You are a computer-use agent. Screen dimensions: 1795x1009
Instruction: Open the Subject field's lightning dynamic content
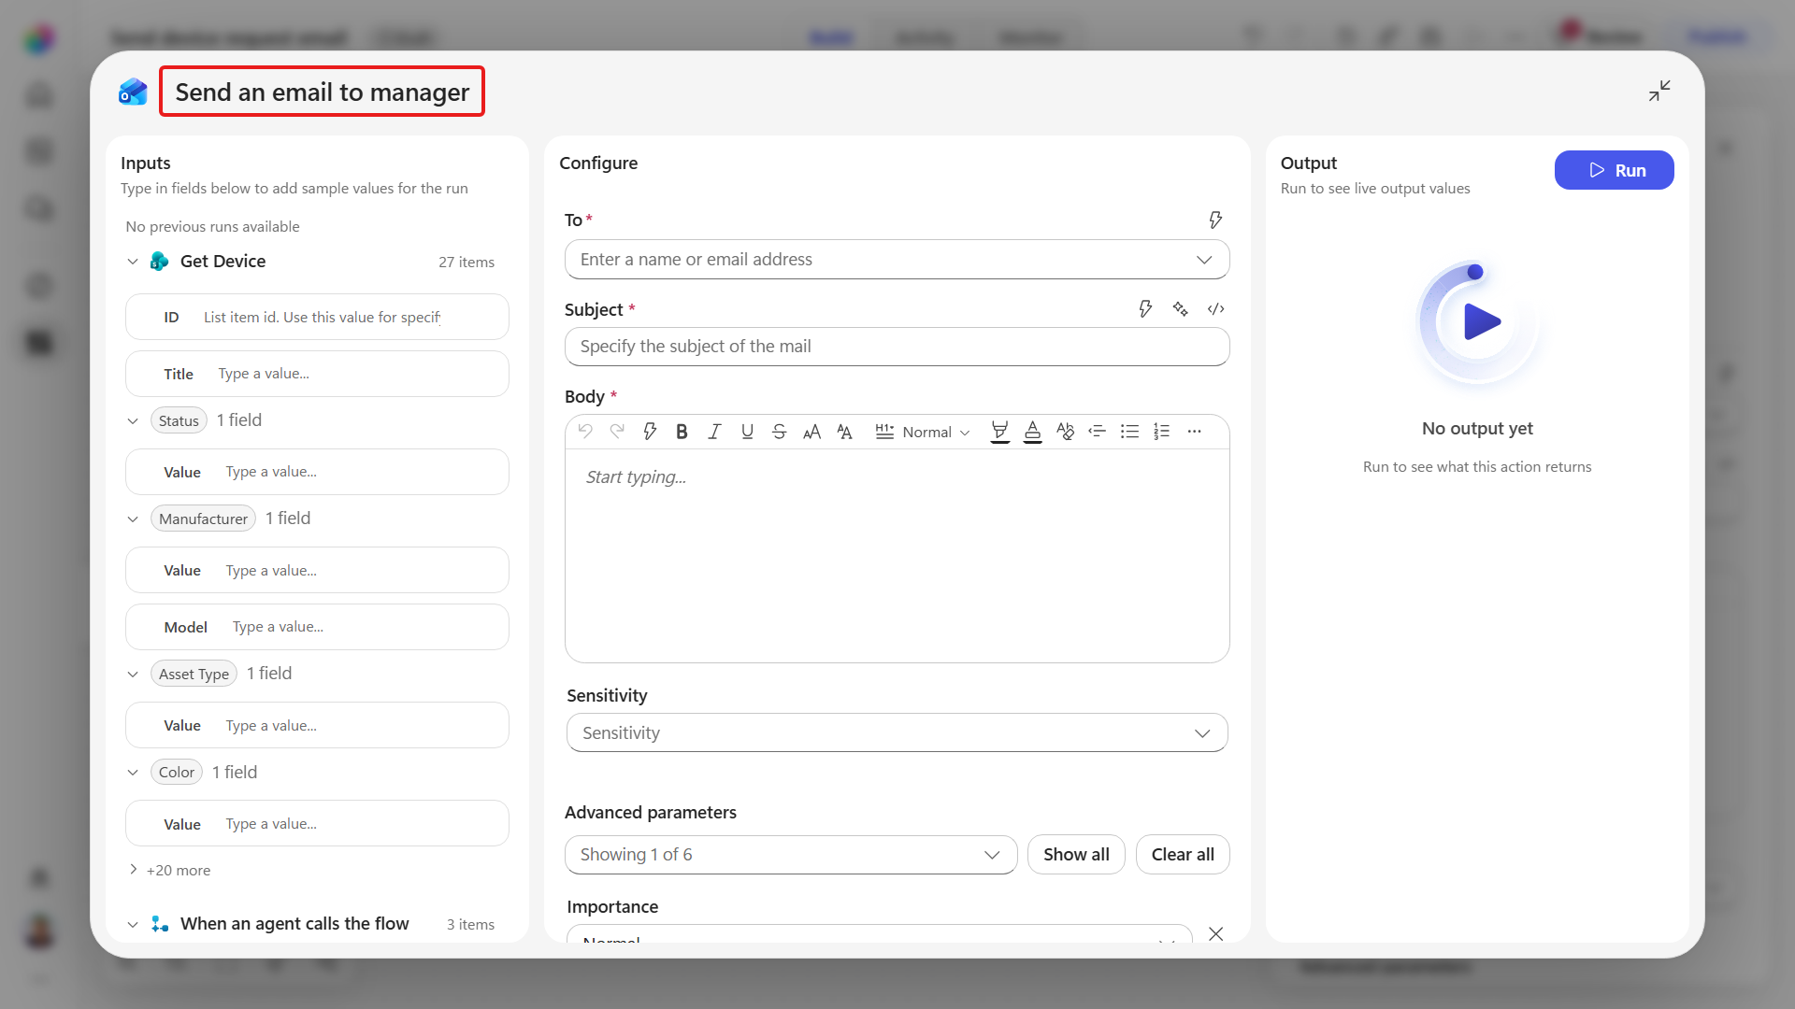point(1145,308)
